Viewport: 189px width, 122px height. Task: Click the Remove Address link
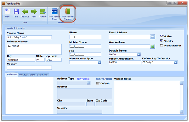(104, 79)
